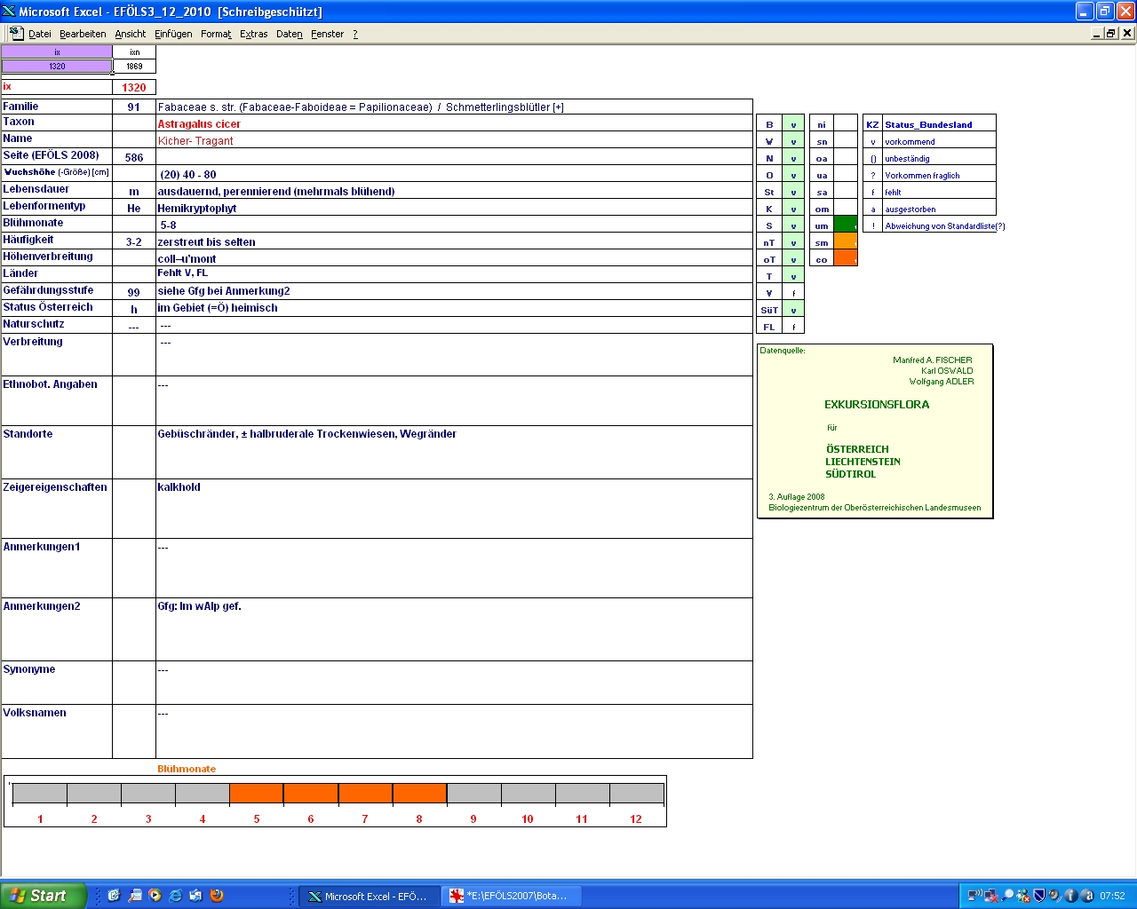Screen dimensions: 1137x909
Task: Click the disconnected network tray icon
Action: coord(990,896)
